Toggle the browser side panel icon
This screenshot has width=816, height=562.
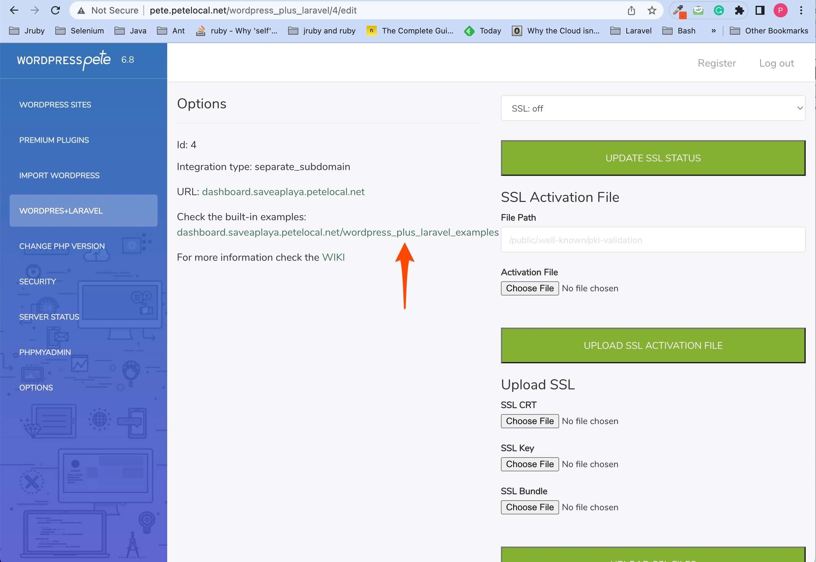point(760,10)
